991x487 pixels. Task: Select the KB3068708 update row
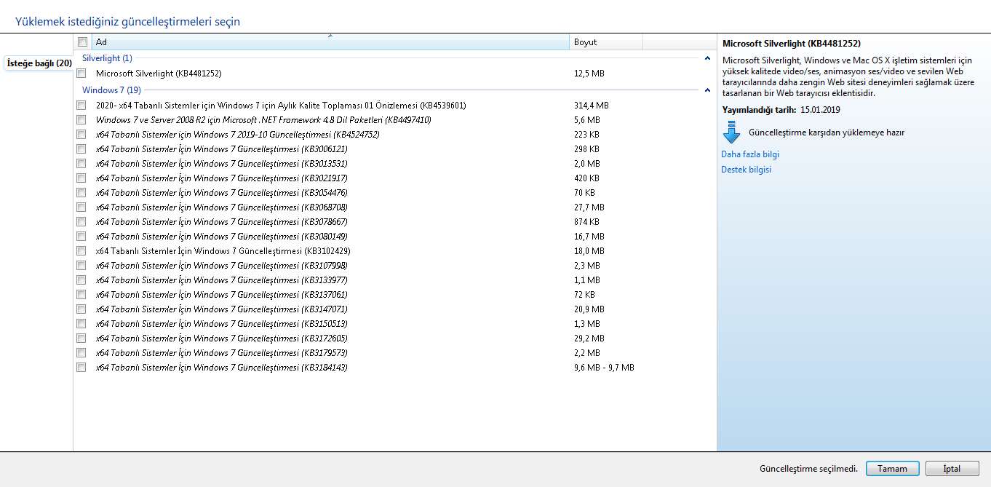click(221, 207)
